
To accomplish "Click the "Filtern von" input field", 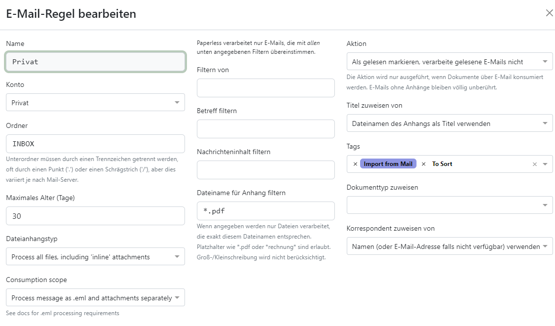I will click(x=266, y=87).
